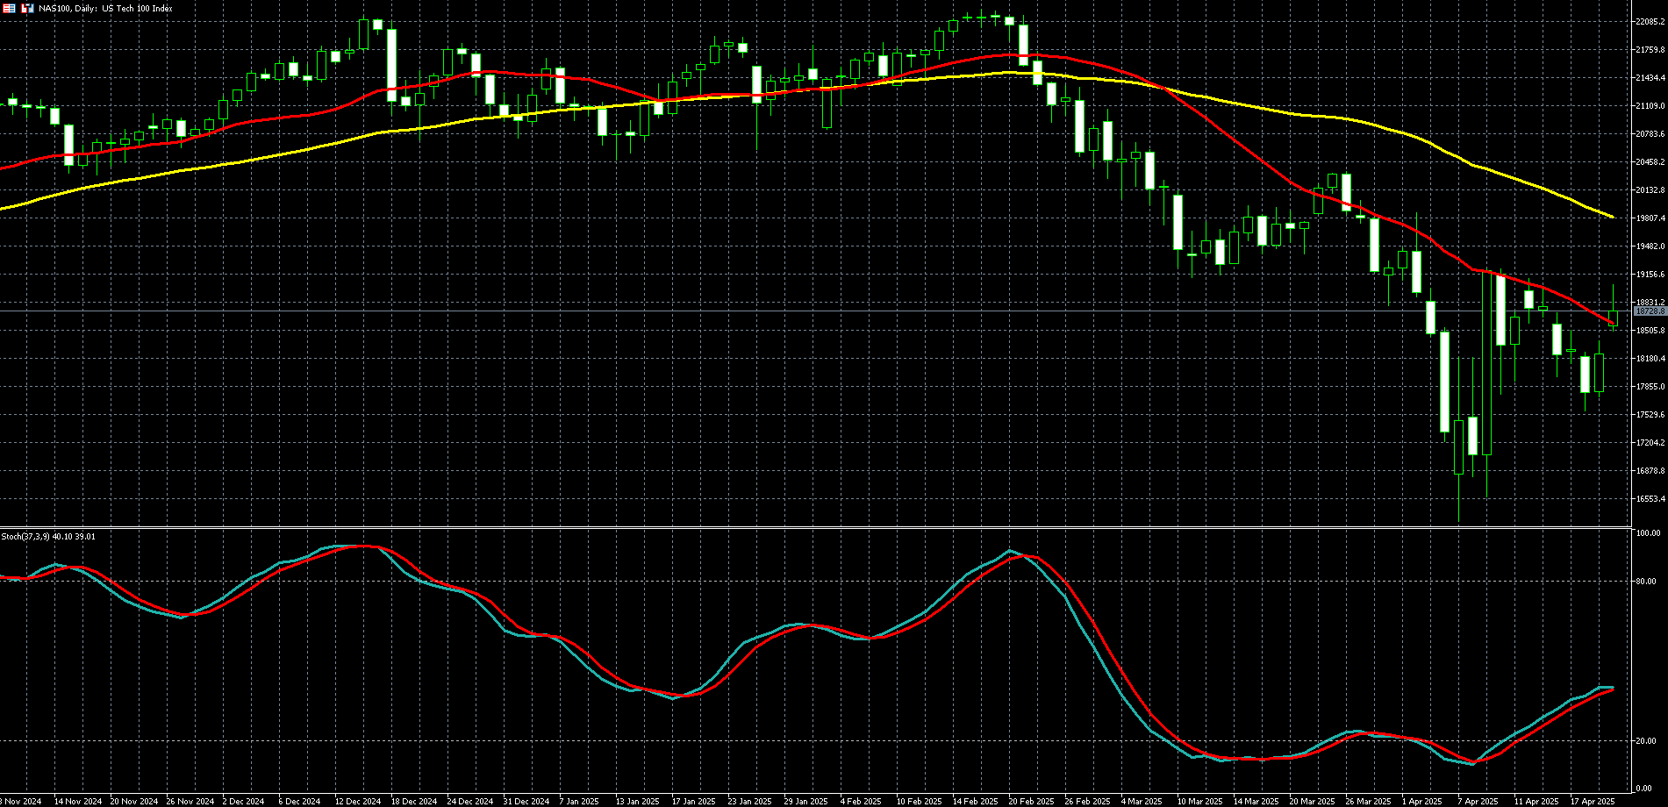The image size is (1668, 807).
Task: Click the 16553.4 price scale label
Action: click(1650, 499)
